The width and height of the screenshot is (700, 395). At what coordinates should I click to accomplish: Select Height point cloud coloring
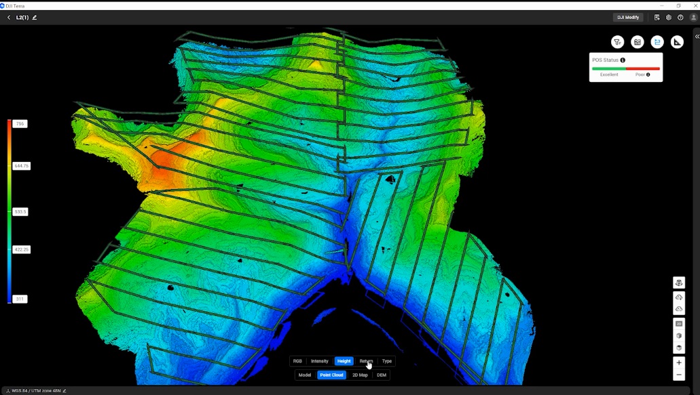[344, 361]
